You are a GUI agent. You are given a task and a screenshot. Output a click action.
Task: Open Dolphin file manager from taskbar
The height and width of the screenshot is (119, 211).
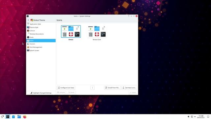pos(19,117)
